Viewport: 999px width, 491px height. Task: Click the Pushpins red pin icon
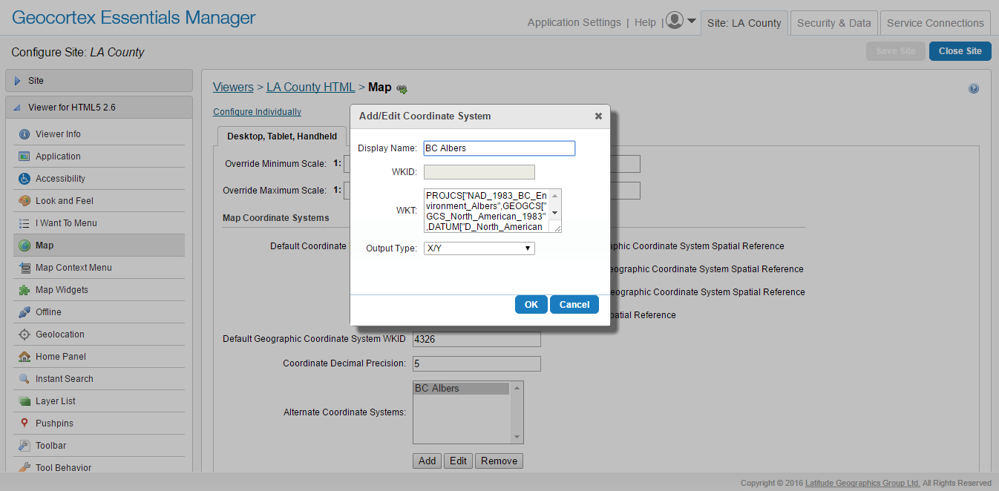click(24, 424)
